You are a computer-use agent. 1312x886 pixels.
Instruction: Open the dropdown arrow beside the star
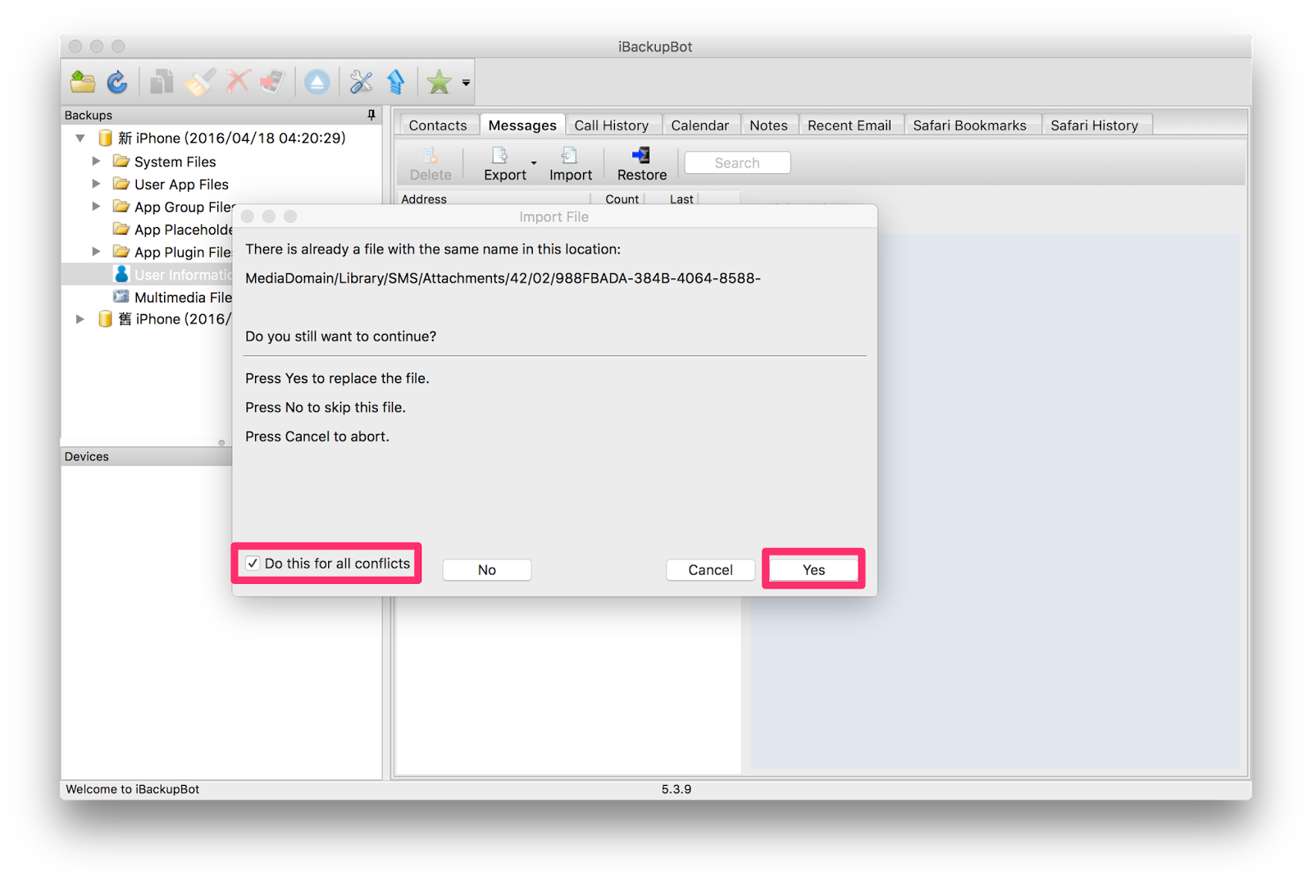click(x=466, y=83)
